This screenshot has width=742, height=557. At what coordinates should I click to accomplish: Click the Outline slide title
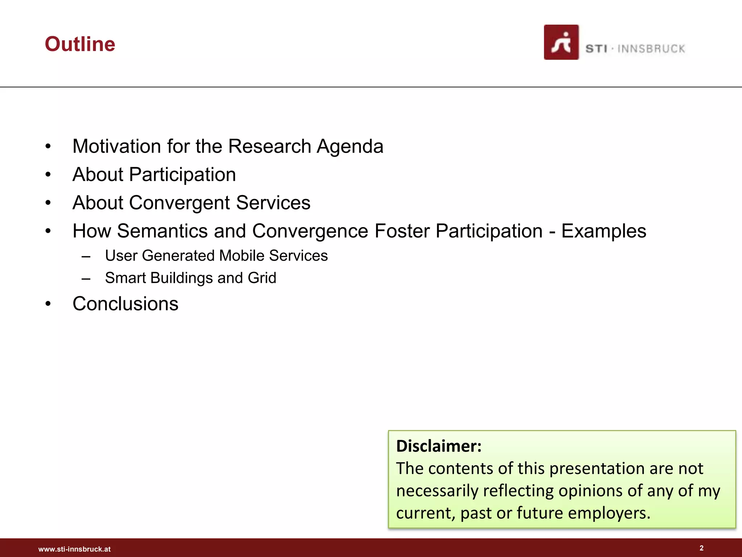[x=80, y=44]
